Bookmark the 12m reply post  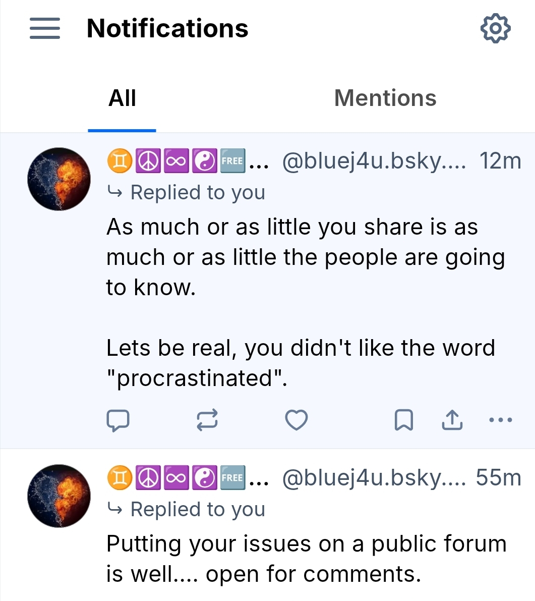point(403,420)
